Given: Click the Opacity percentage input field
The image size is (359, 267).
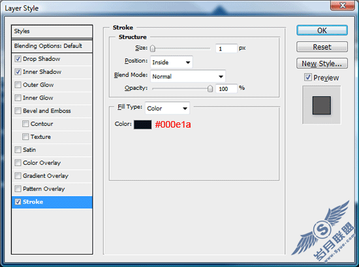Looking at the screenshot, I should (x=226, y=88).
